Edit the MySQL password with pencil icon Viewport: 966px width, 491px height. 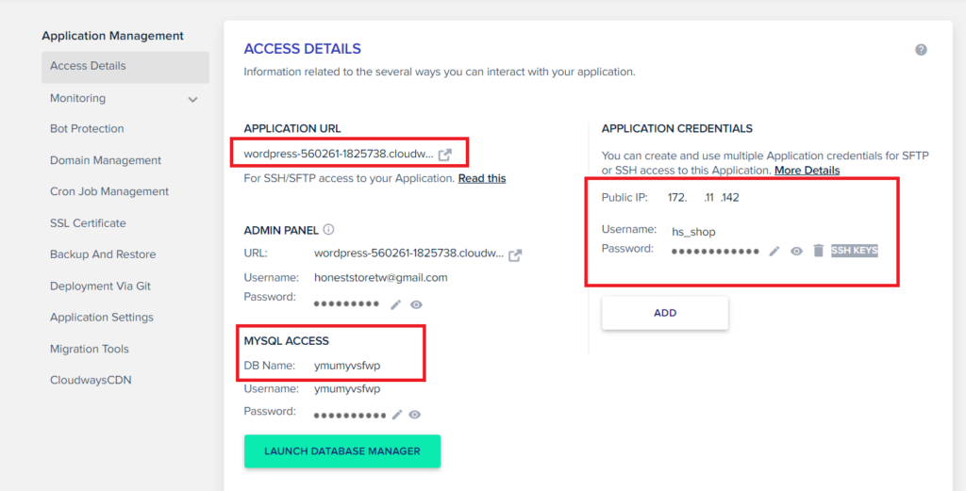(397, 415)
